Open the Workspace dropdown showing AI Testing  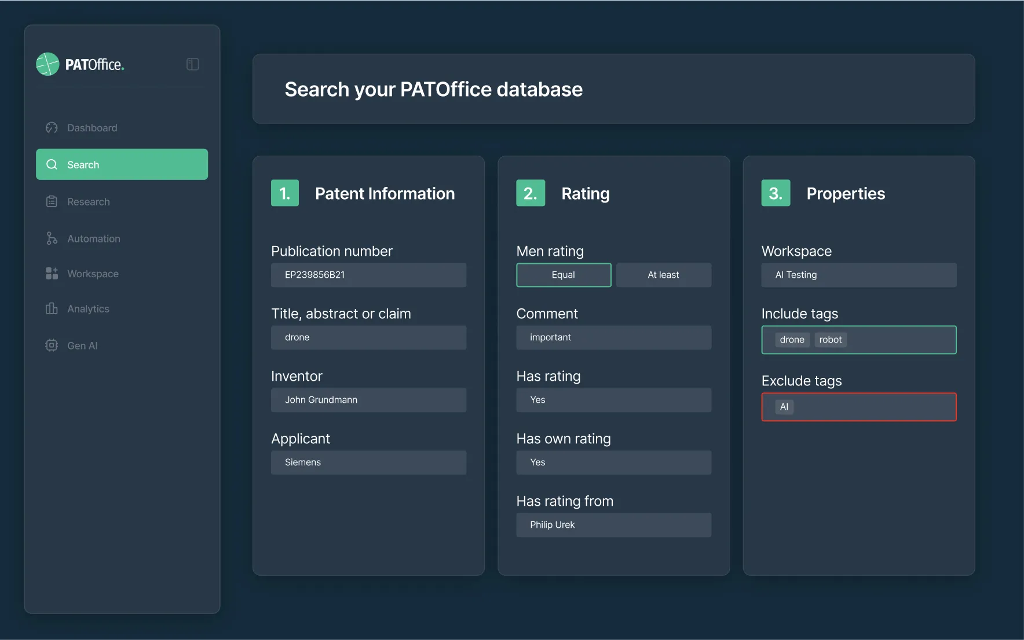click(858, 275)
